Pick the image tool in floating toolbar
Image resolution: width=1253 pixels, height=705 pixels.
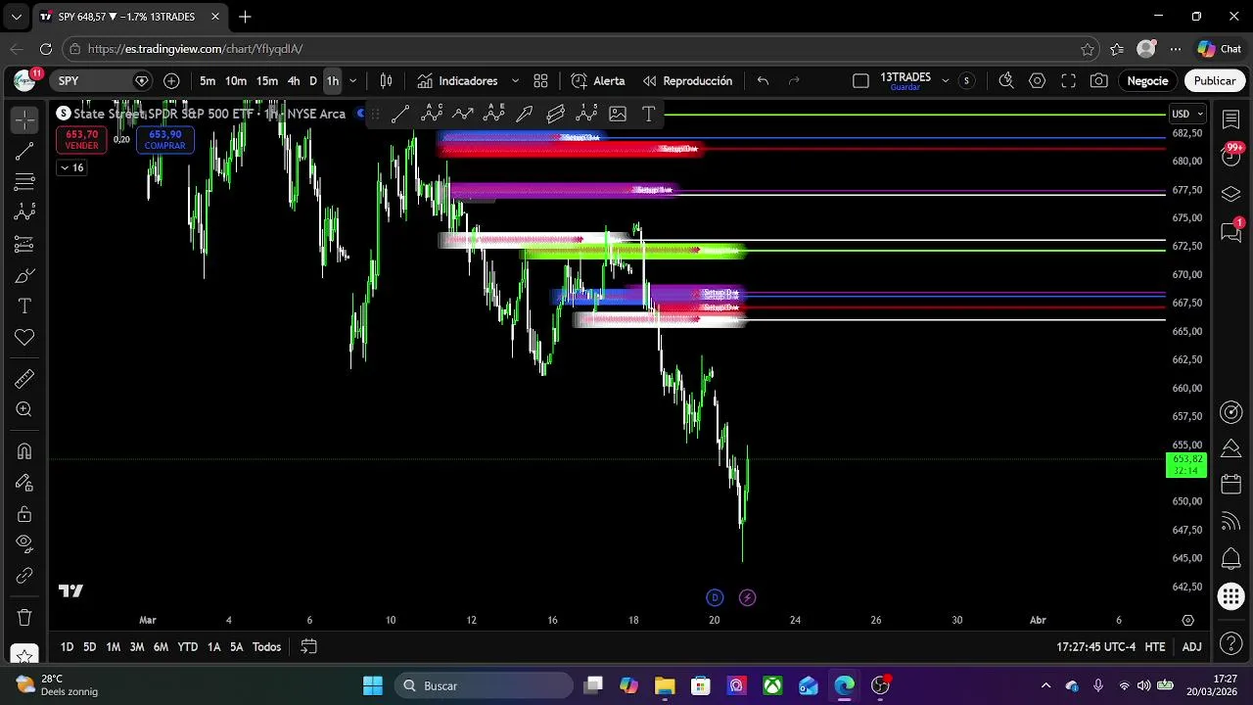coord(618,114)
